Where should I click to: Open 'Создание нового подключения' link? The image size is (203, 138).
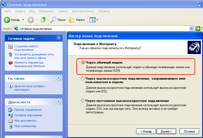click(26, 48)
